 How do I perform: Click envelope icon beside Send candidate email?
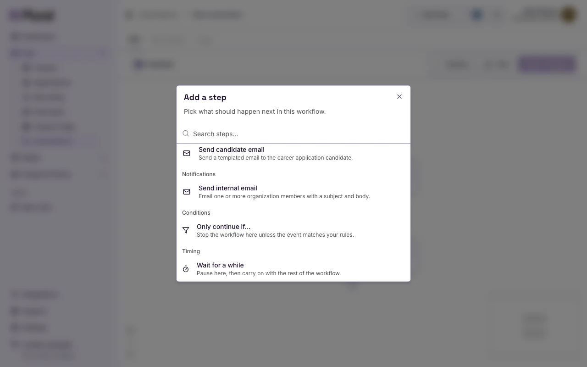point(187,153)
